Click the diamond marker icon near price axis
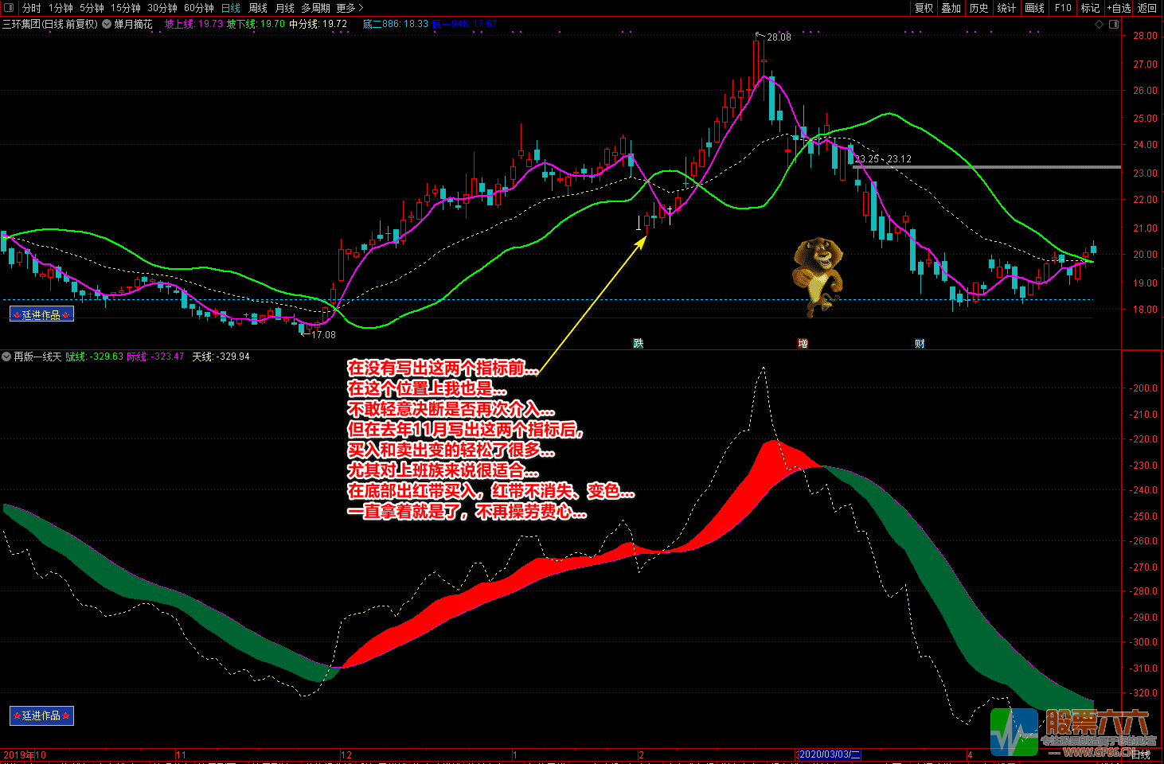1164x764 pixels. tap(1100, 25)
